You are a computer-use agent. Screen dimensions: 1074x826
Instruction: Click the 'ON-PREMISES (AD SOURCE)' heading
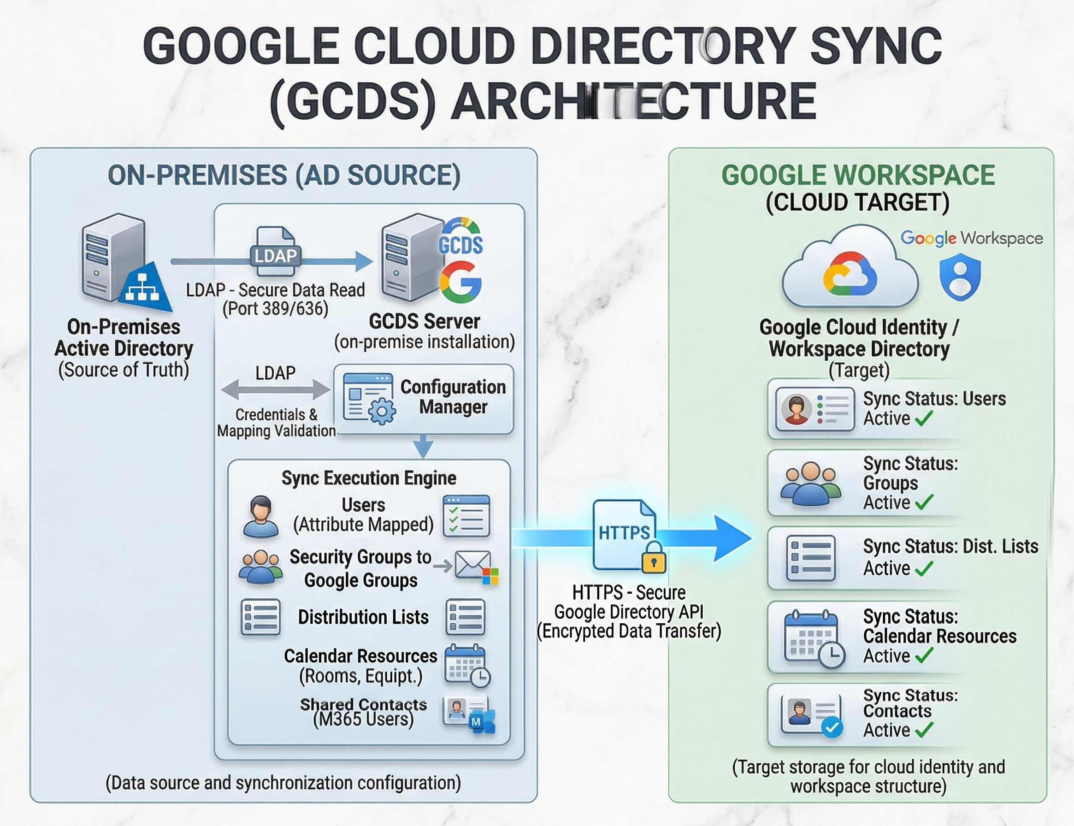pyautogui.click(x=284, y=176)
